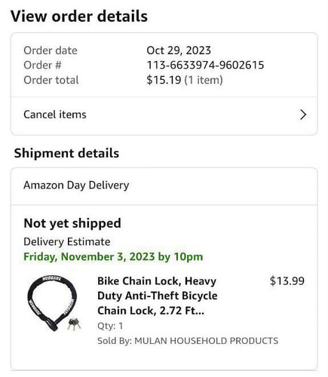Click the order total $15.19 value
The height and width of the screenshot is (377, 328).
[x=164, y=80]
